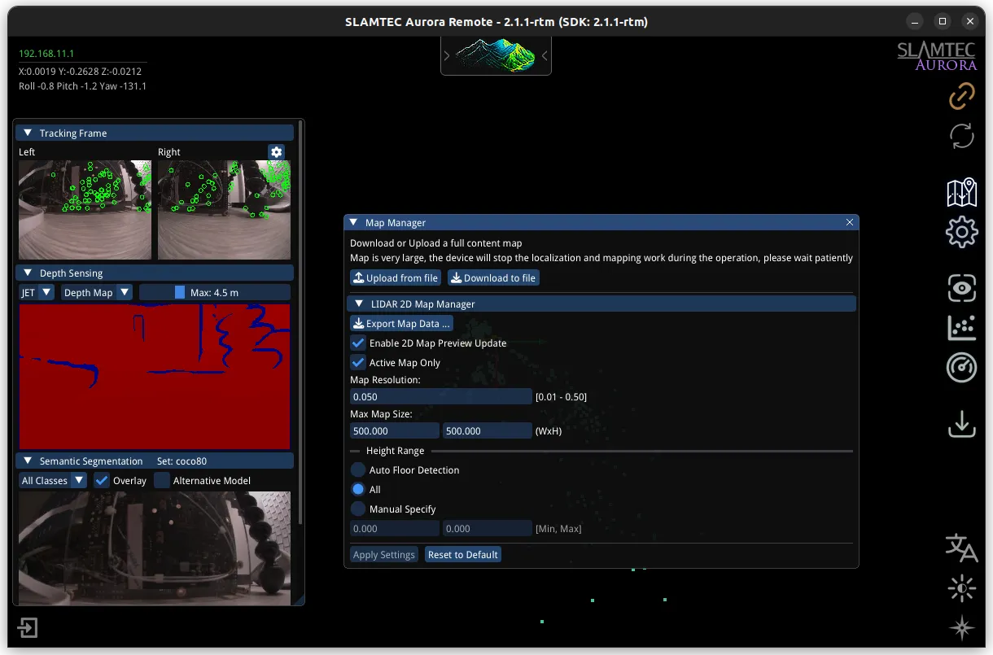Open the Map Manager map icon in sidebar
Viewport: 993px width, 655px height.
pyautogui.click(x=962, y=194)
